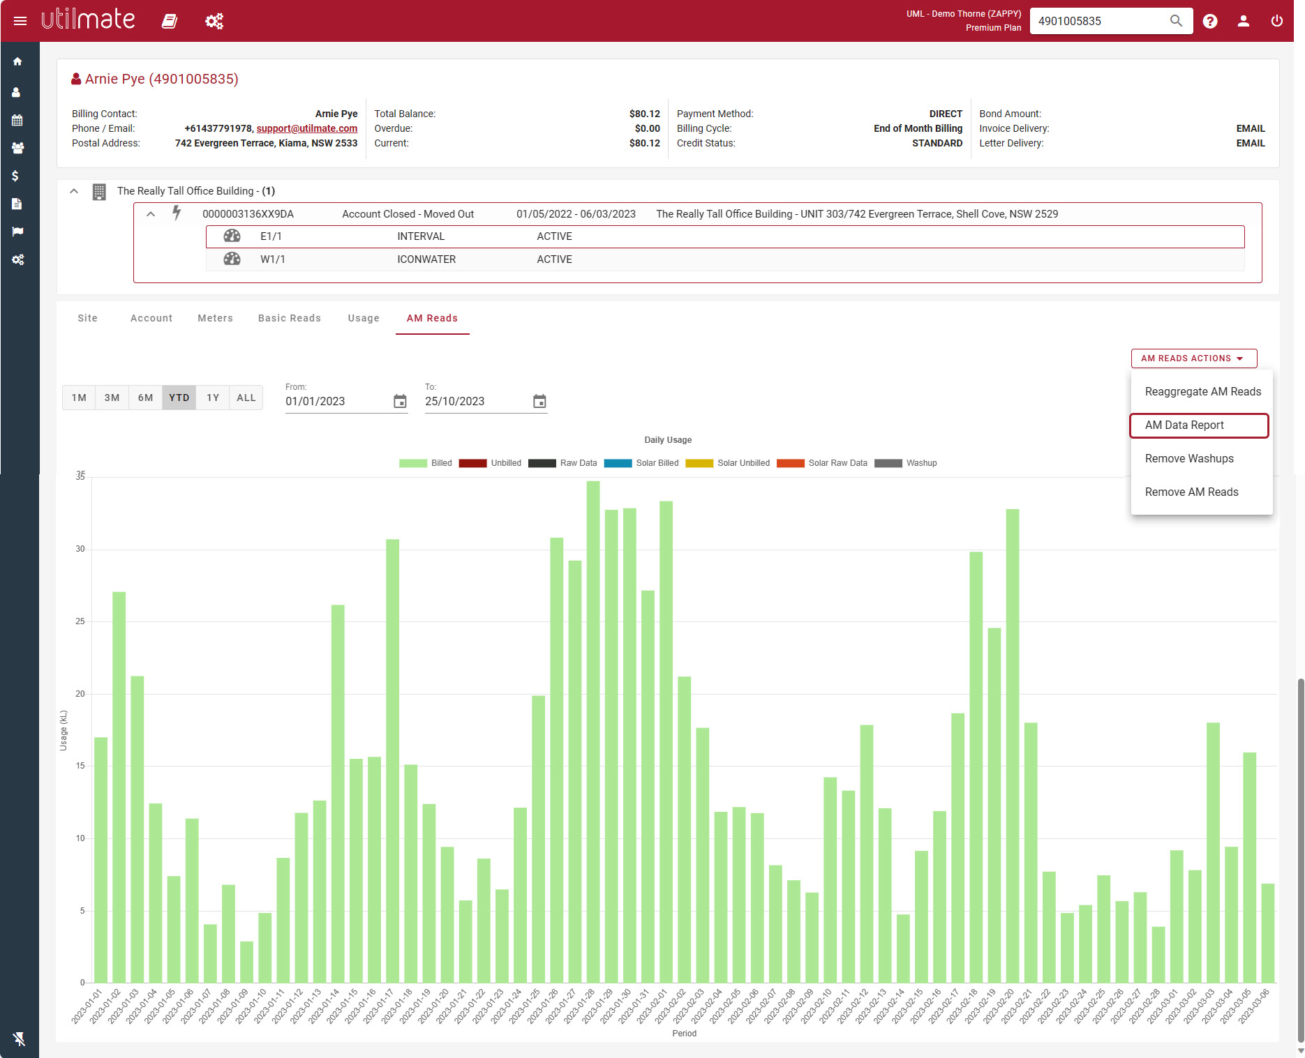Click the lightning bolt account icon
The width and height of the screenshot is (1305, 1058).
tap(177, 213)
